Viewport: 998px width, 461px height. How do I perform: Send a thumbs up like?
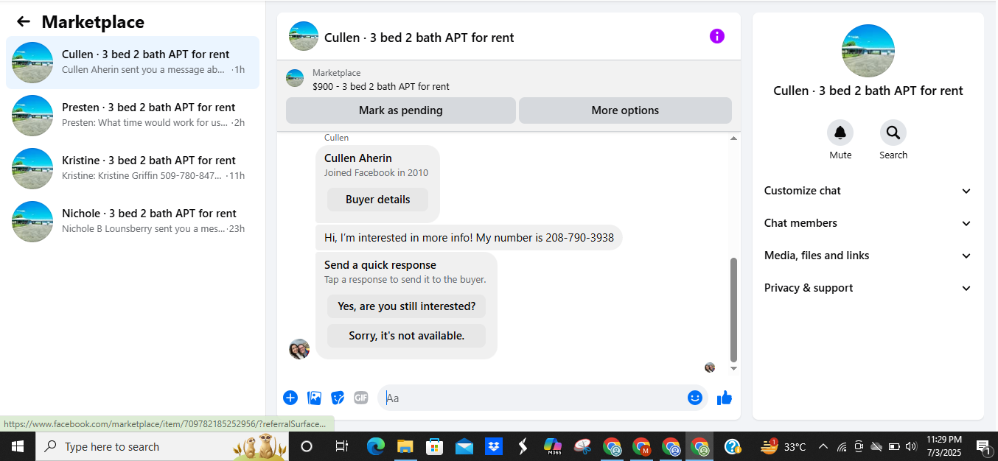pos(725,398)
